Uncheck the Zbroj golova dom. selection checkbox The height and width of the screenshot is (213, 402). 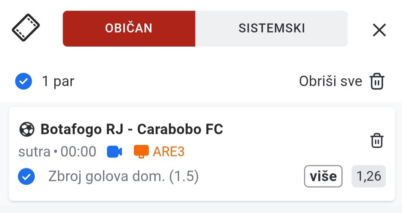(27, 176)
